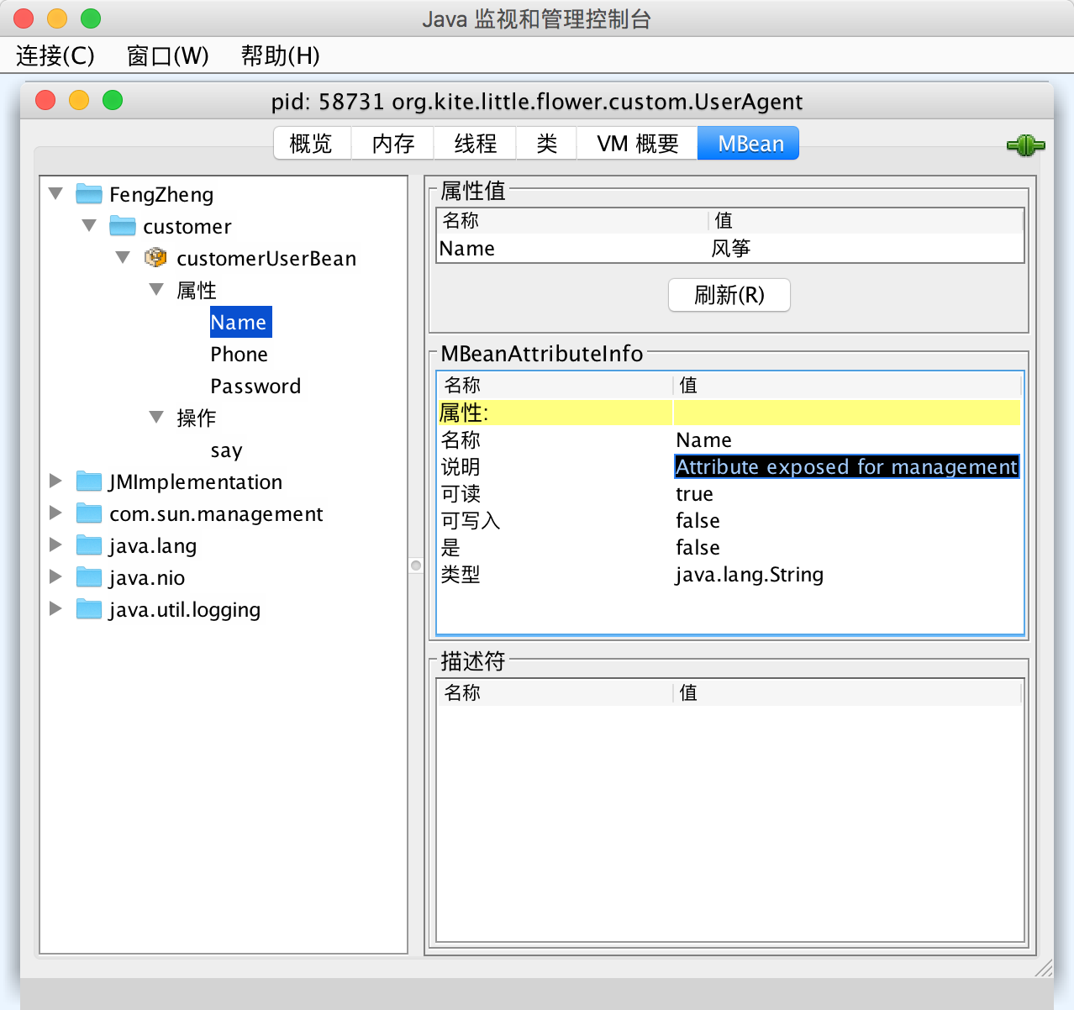Click the 刷新(R) refresh button

(x=728, y=295)
